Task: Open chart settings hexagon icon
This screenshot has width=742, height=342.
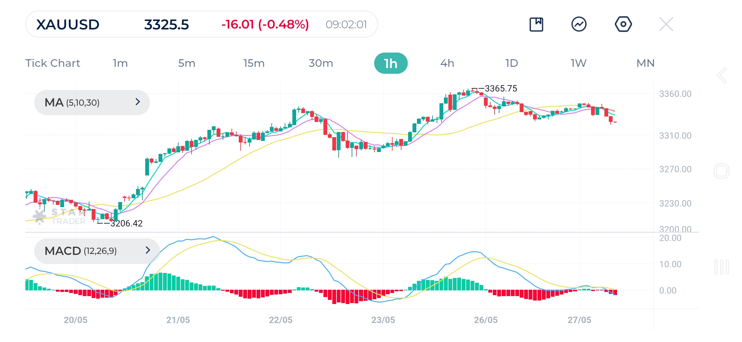Action: tap(623, 24)
